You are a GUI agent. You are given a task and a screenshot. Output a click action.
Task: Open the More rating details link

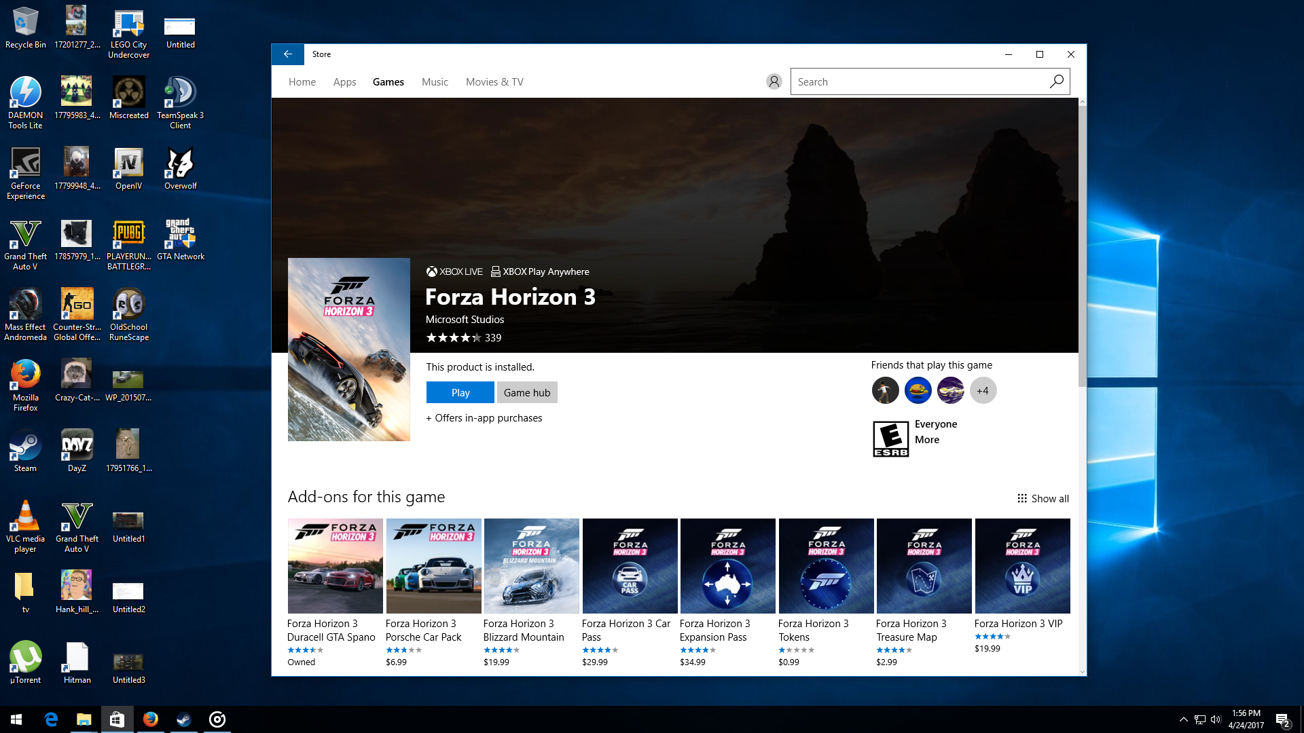pos(927,439)
